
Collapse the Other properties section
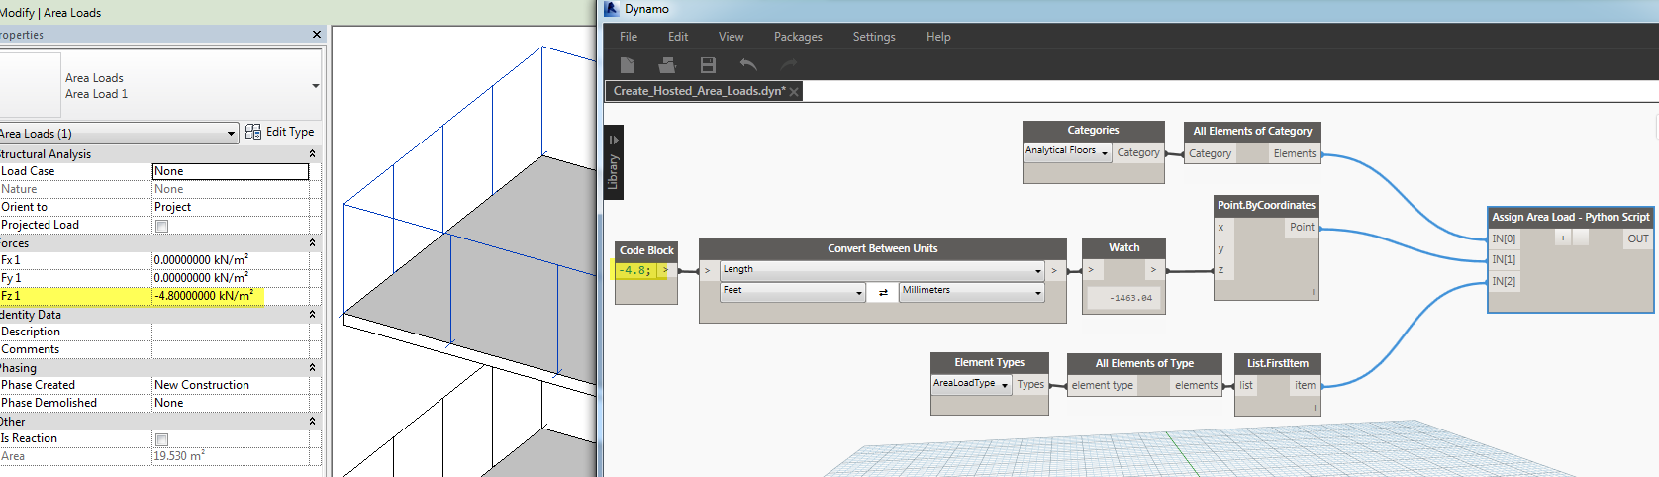312,422
